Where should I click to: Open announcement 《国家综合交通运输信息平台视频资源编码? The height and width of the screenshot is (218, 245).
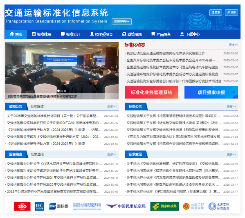(x=174, y=144)
